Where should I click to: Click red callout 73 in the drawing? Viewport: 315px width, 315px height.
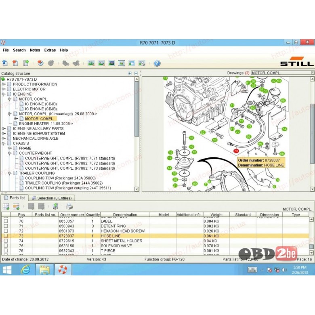236,151
